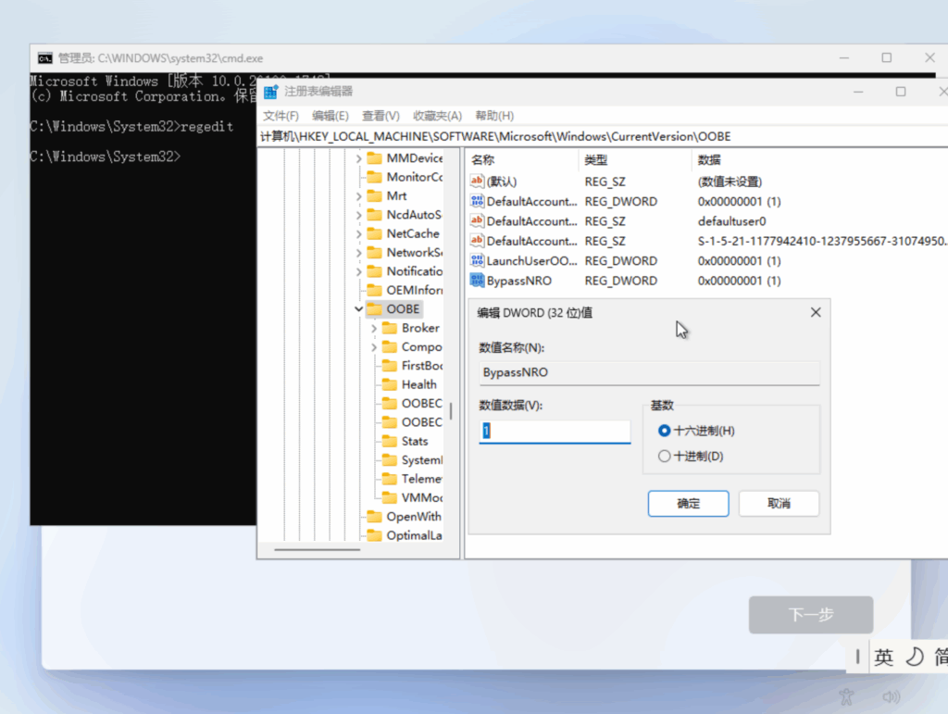Image resolution: width=948 pixels, height=714 pixels.
Task: Click the tree pane horizontal scrollbar
Action: (319, 550)
